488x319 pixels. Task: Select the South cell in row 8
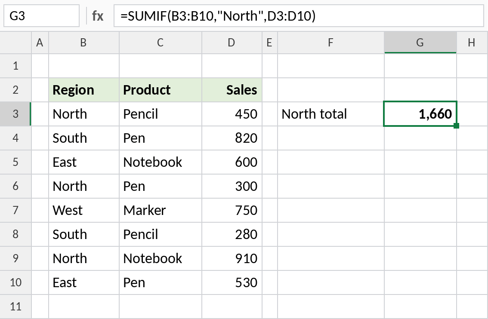[x=84, y=234]
